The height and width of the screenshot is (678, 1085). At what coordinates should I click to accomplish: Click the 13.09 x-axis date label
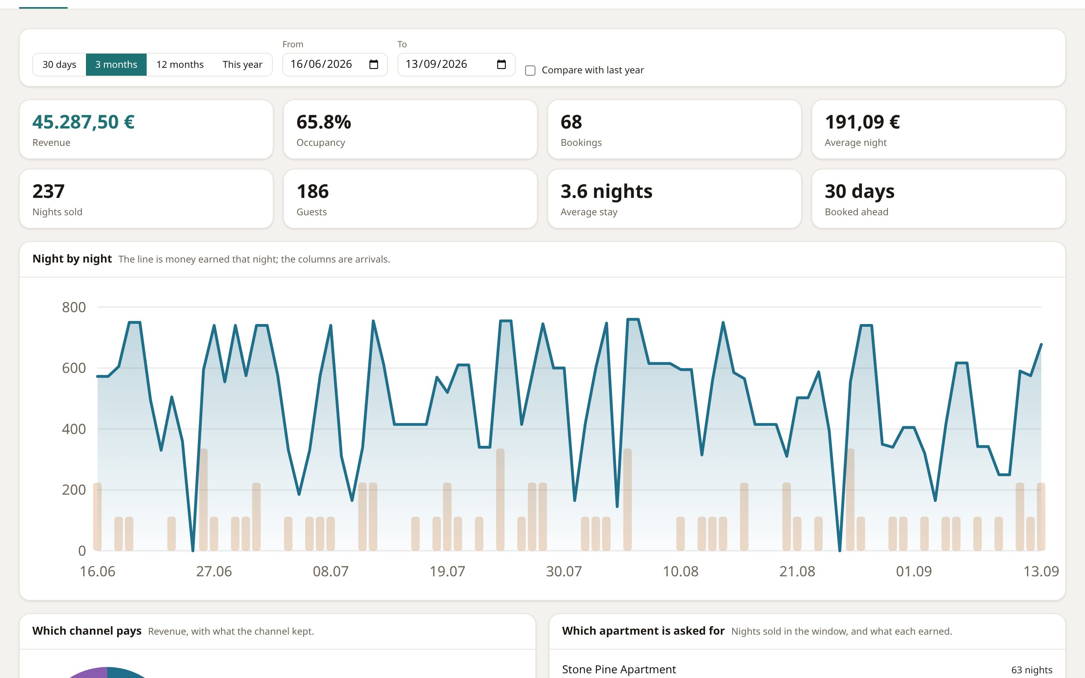[x=1041, y=571]
